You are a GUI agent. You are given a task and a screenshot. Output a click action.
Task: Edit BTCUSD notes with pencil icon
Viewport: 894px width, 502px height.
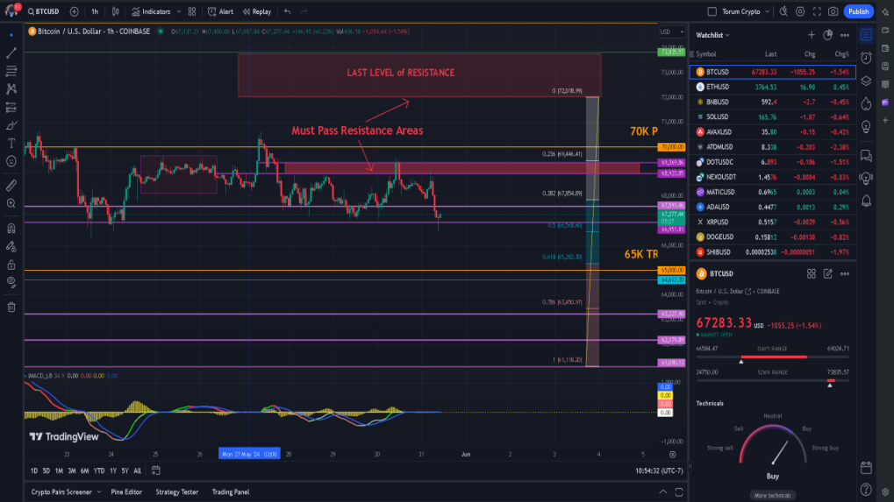point(828,273)
